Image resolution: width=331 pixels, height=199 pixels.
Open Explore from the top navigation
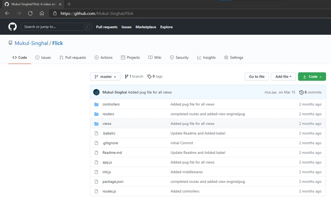tap(166, 27)
